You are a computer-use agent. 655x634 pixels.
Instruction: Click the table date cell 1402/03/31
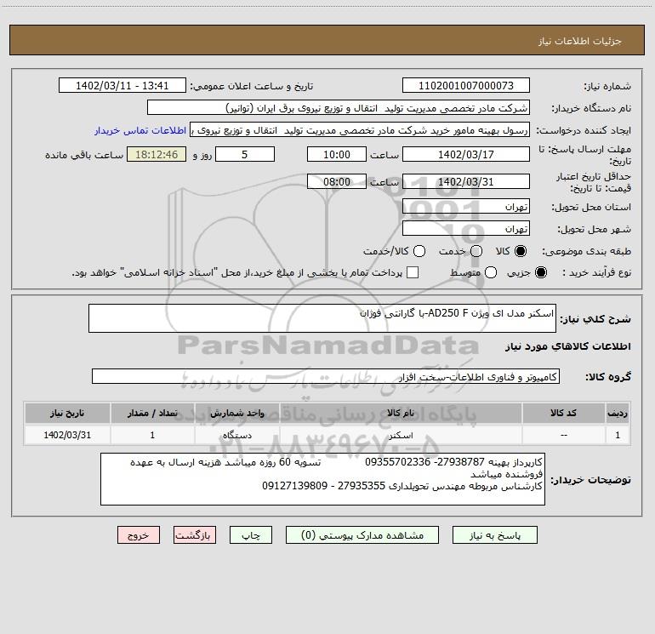(67, 435)
